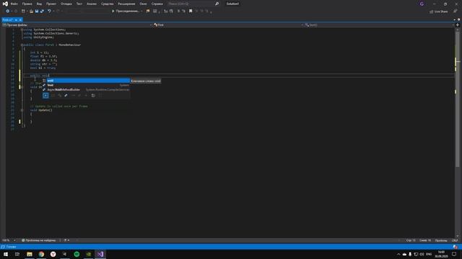Click the save file toolbar icon
462x259 pixels.
(x=37, y=12)
